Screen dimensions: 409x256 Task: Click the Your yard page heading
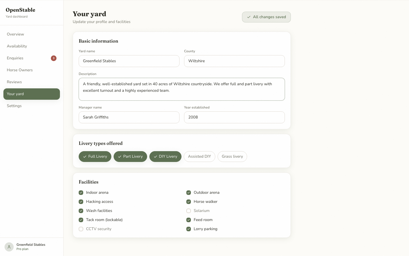point(89,14)
